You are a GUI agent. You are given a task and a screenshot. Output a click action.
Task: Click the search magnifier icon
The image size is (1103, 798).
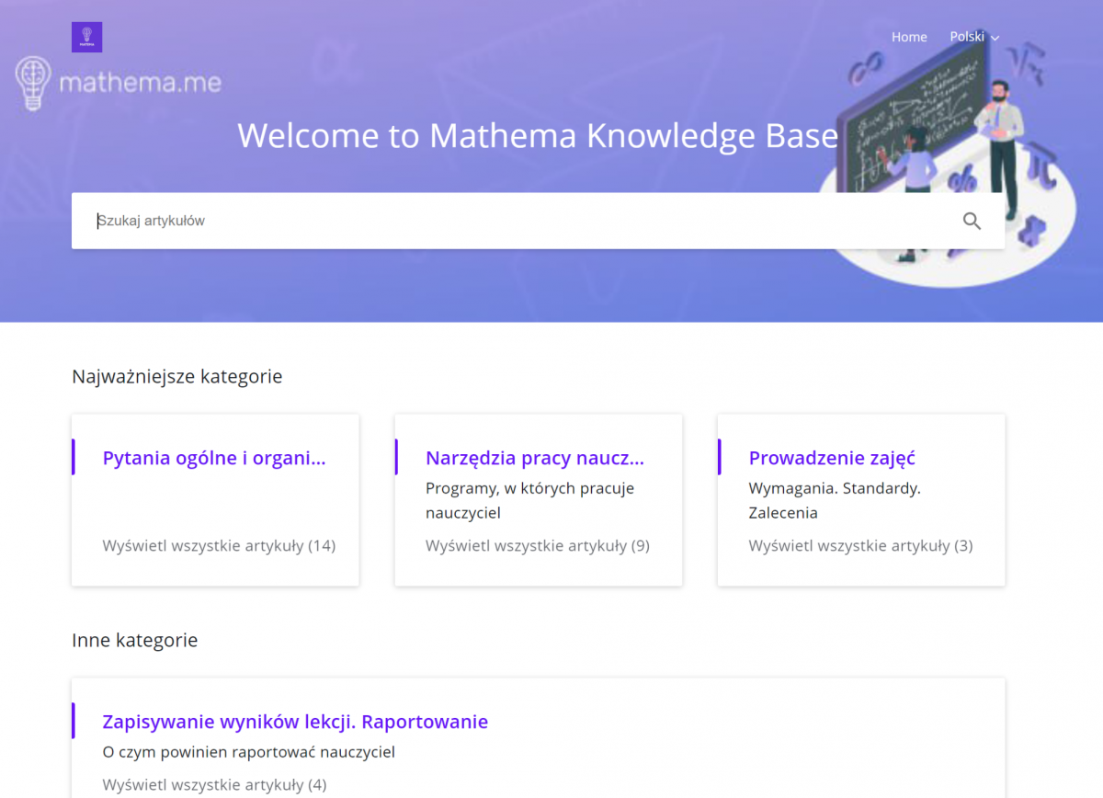point(972,221)
